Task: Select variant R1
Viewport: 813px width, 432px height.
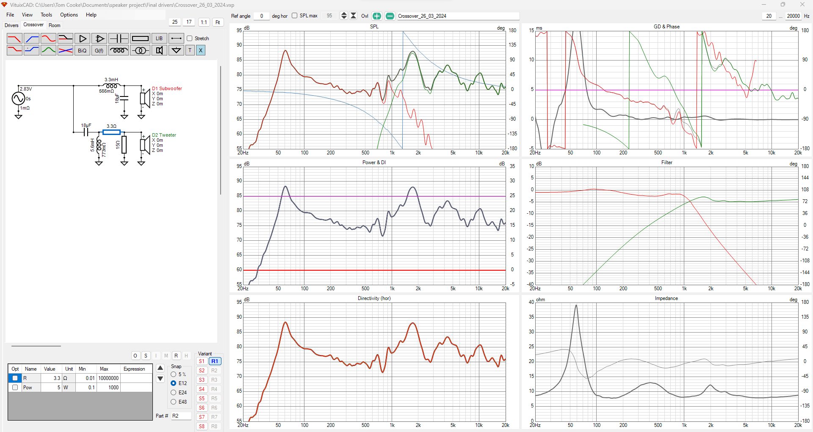Action: [x=215, y=361]
